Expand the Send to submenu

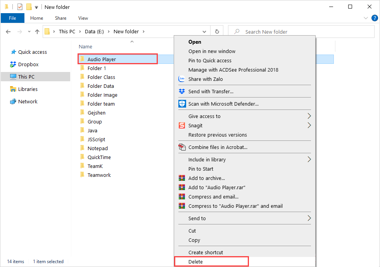[309, 218]
